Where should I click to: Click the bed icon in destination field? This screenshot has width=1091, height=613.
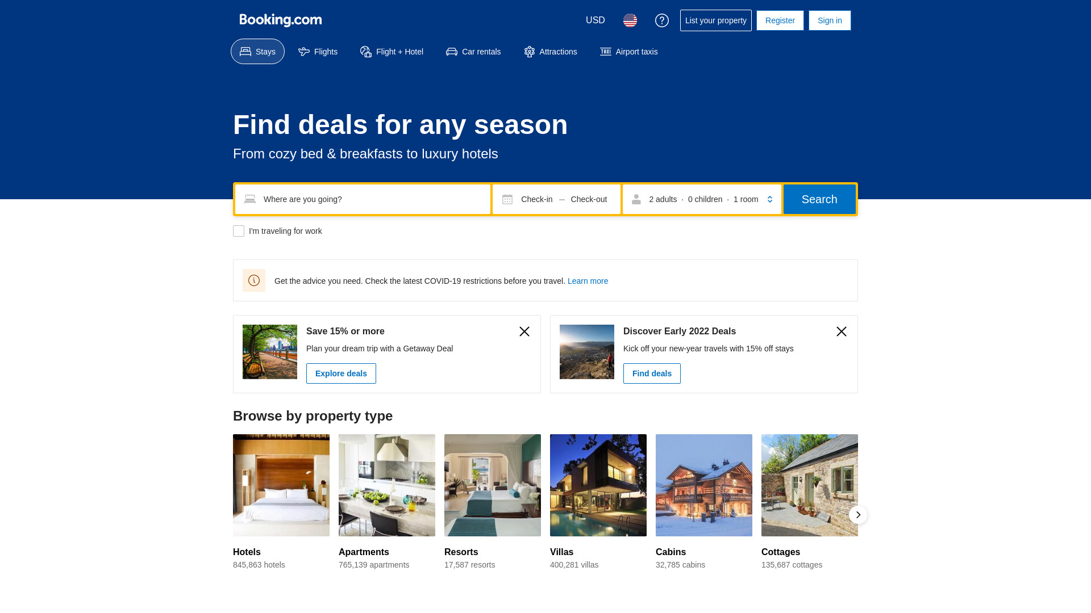click(250, 199)
